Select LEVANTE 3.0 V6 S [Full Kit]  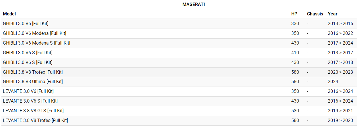click(30, 101)
